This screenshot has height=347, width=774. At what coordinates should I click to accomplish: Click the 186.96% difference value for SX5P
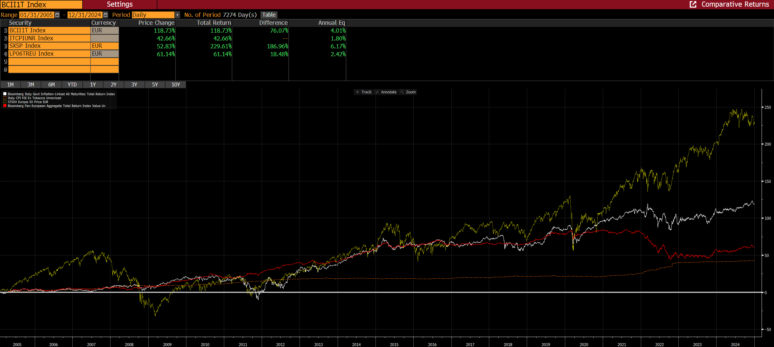(277, 46)
